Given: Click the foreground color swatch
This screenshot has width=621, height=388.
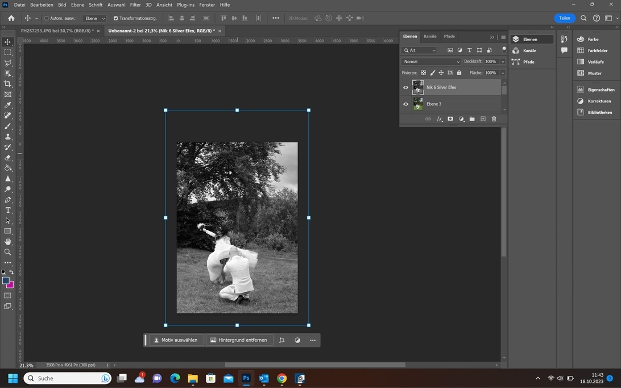Looking at the screenshot, I should (6, 280).
